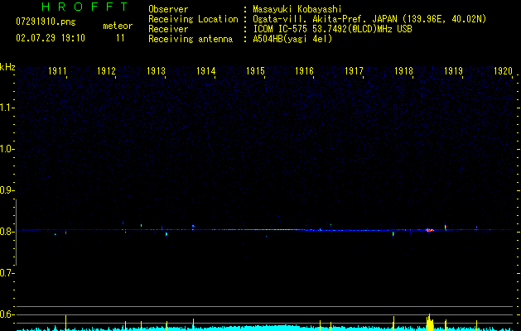Click the 1917 time marker
521x331 pixels.
(x=354, y=70)
